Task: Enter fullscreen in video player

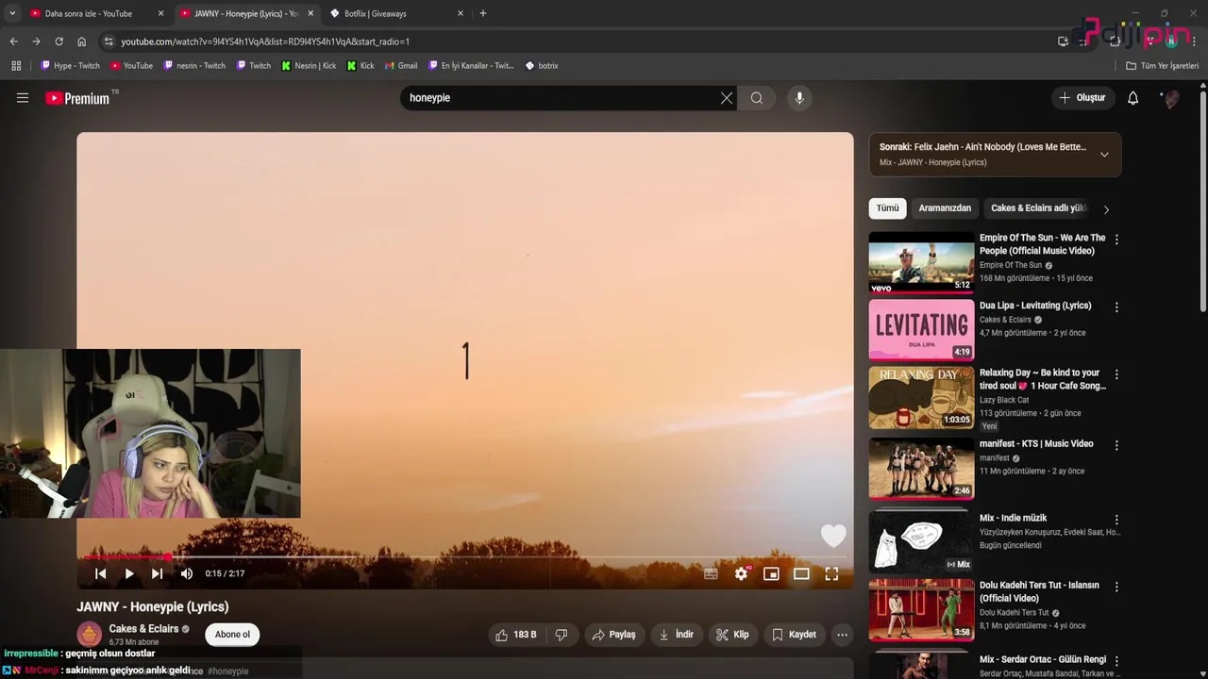Action: 831,573
